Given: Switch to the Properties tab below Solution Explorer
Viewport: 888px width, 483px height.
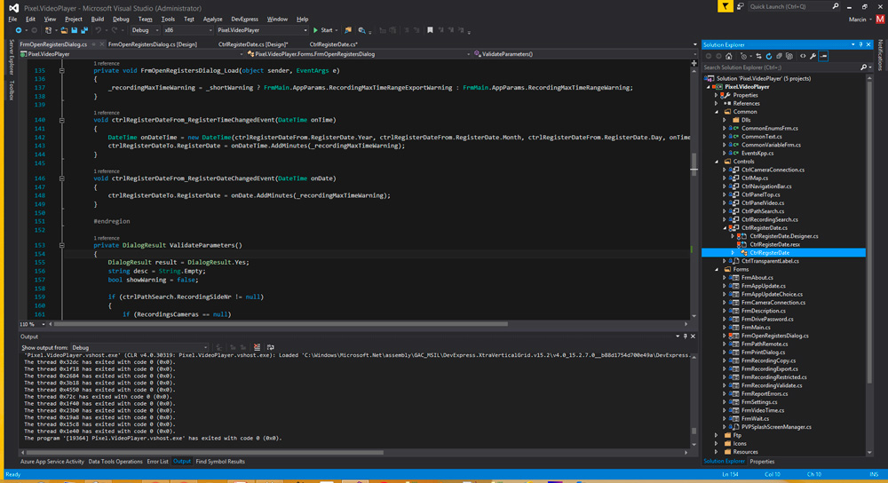Looking at the screenshot, I should 762,462.
